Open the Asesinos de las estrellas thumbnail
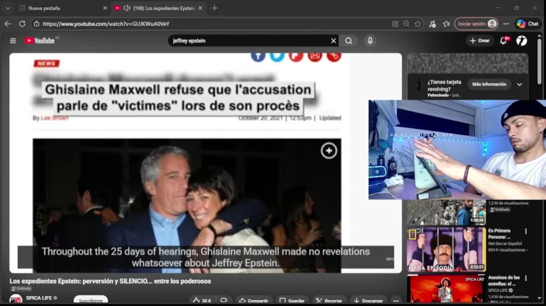This screenshot has width=546, height=306. click(x=446, y=289)
